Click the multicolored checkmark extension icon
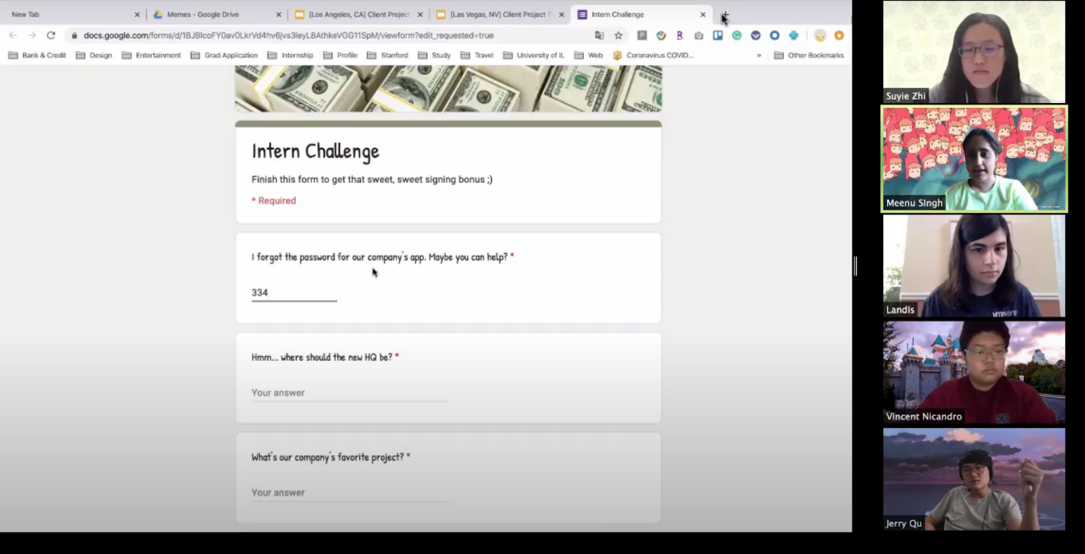 pyautogui.click(x=660, y=35)
